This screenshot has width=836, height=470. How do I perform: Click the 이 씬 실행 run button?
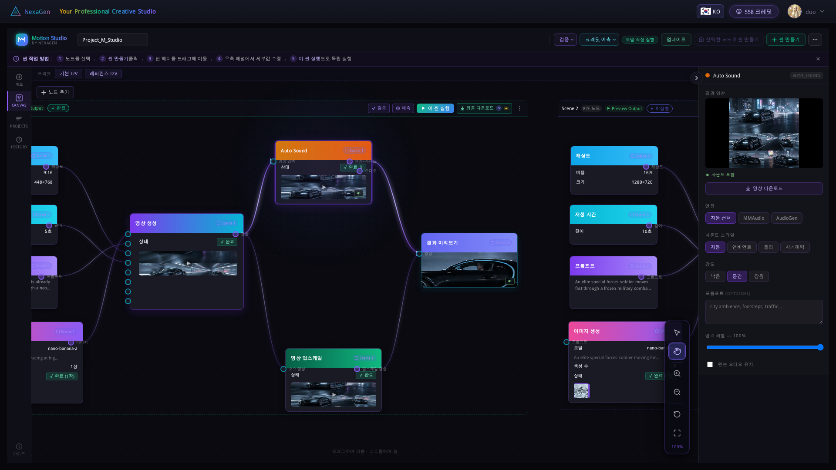click(x=435, y=108)
